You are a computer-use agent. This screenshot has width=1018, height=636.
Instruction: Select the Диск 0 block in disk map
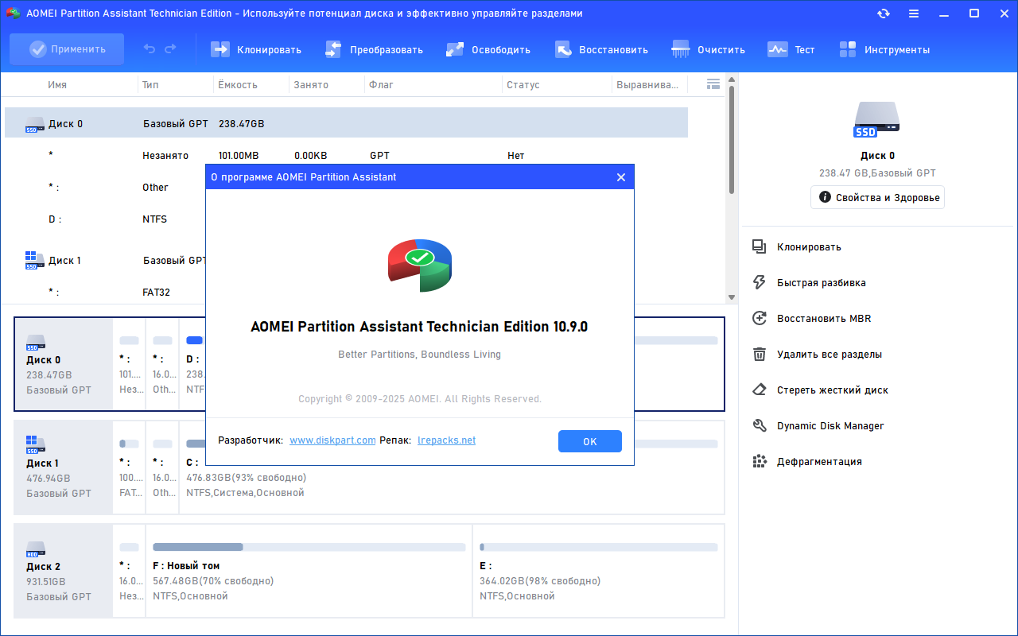(64, 364)
